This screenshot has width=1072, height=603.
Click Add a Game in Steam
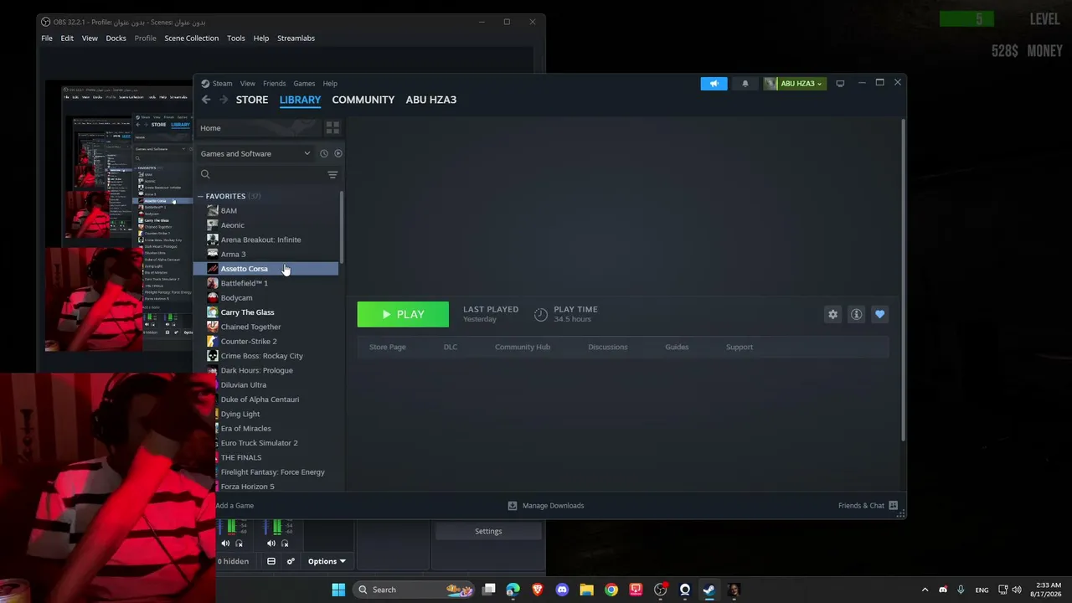234,506
